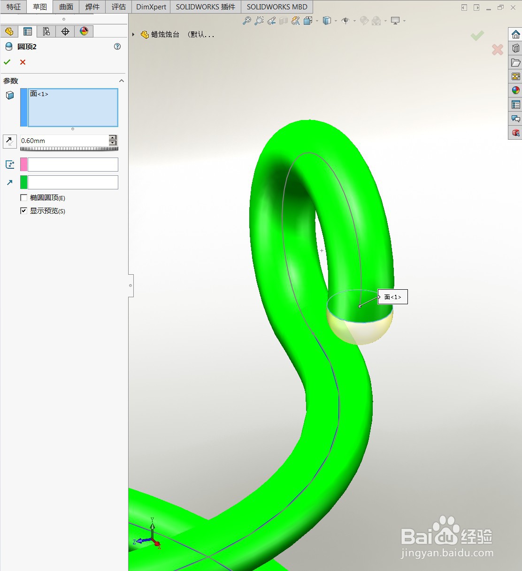Screen dimensions: 522x571
Task: Click the Zoom to Fit icon
Action: point(247,21)
